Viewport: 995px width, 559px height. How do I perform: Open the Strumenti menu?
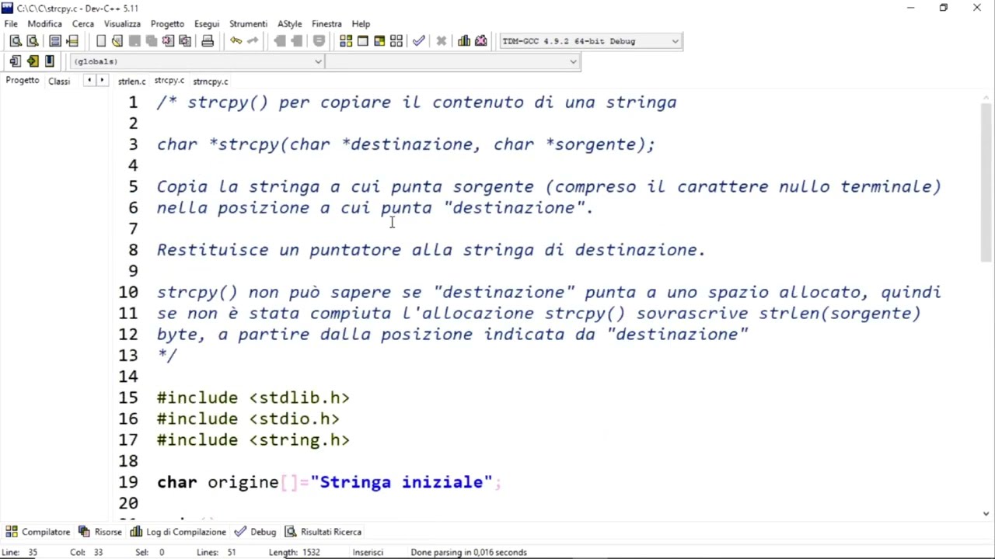[248, 24]
